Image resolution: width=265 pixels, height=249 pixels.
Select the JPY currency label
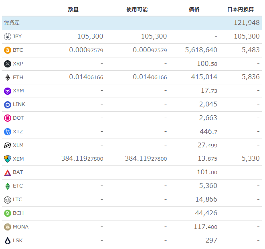pos(17,37)
